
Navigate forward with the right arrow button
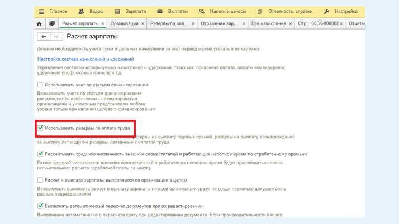[x=56, y=37]
